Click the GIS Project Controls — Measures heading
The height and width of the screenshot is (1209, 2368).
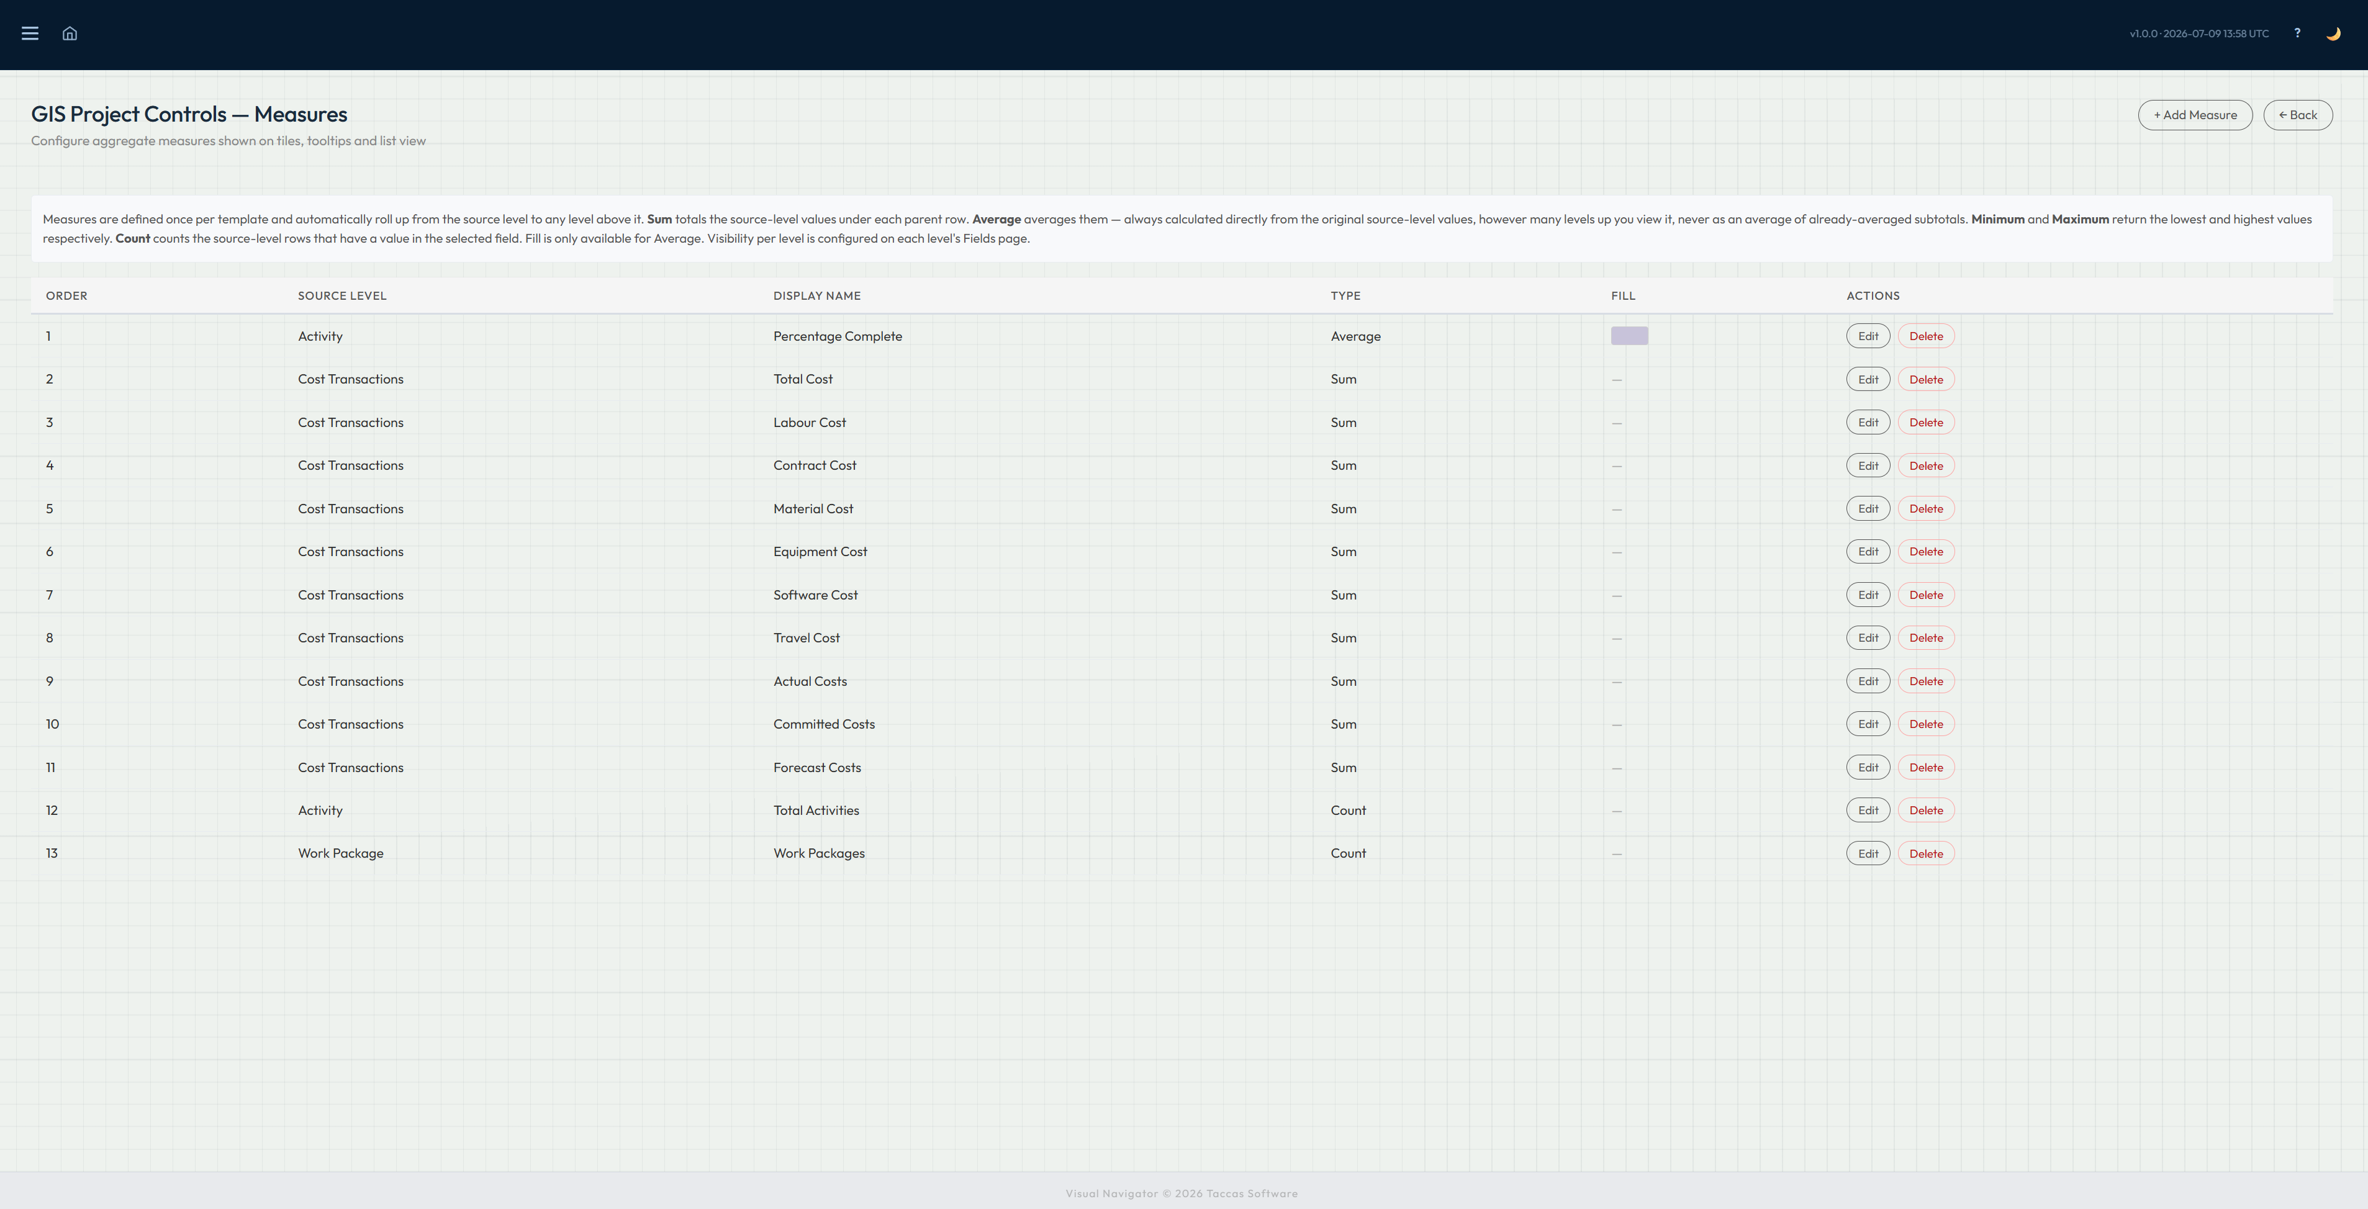[189, 114]
